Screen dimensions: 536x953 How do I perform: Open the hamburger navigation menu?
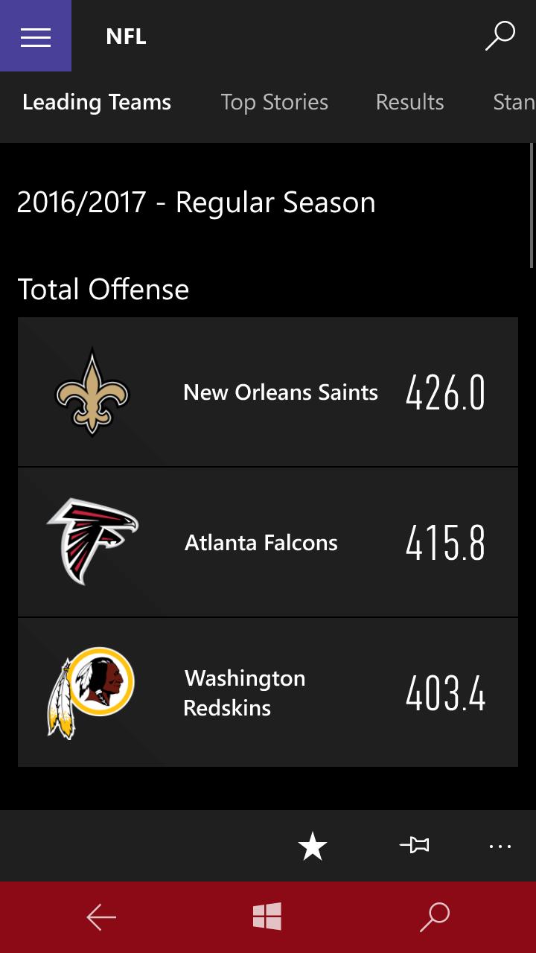point(36,36)
